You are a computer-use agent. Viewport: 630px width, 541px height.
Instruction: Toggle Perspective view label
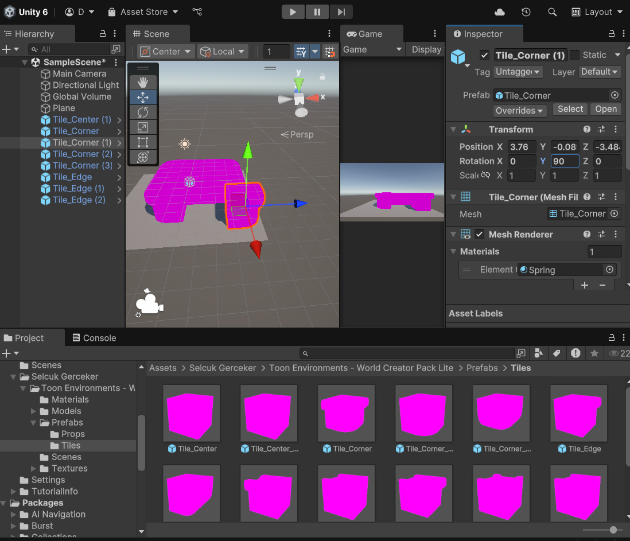click(297, 135)
